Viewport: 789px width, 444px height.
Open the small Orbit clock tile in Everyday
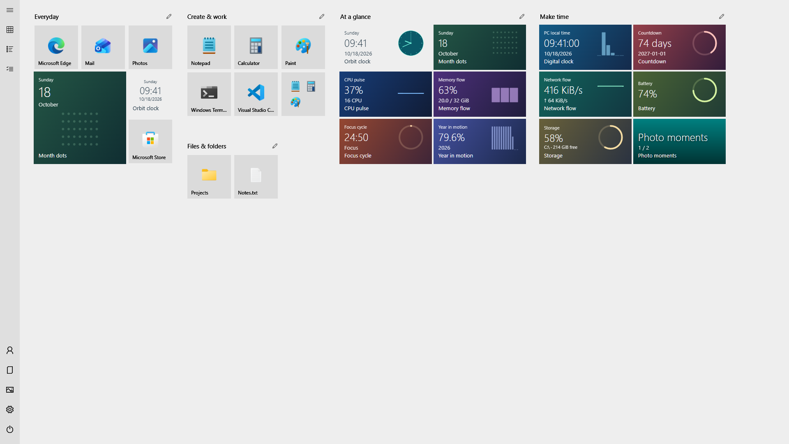click(x=150, y=94)
